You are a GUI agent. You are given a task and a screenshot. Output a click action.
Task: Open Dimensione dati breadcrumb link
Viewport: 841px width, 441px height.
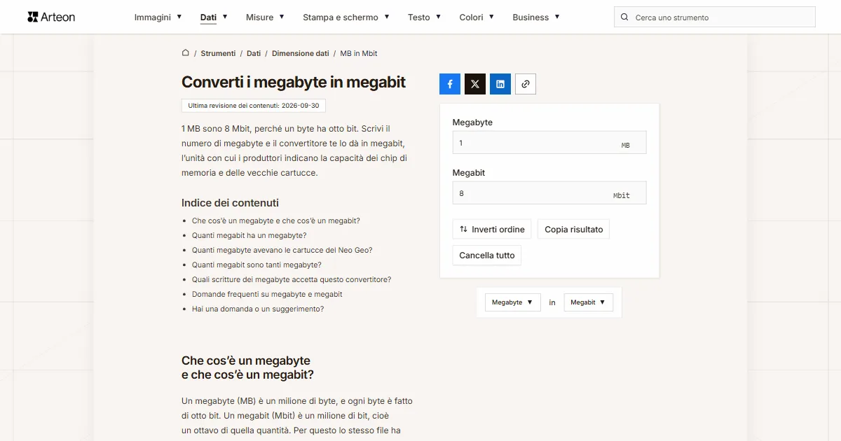300,53
